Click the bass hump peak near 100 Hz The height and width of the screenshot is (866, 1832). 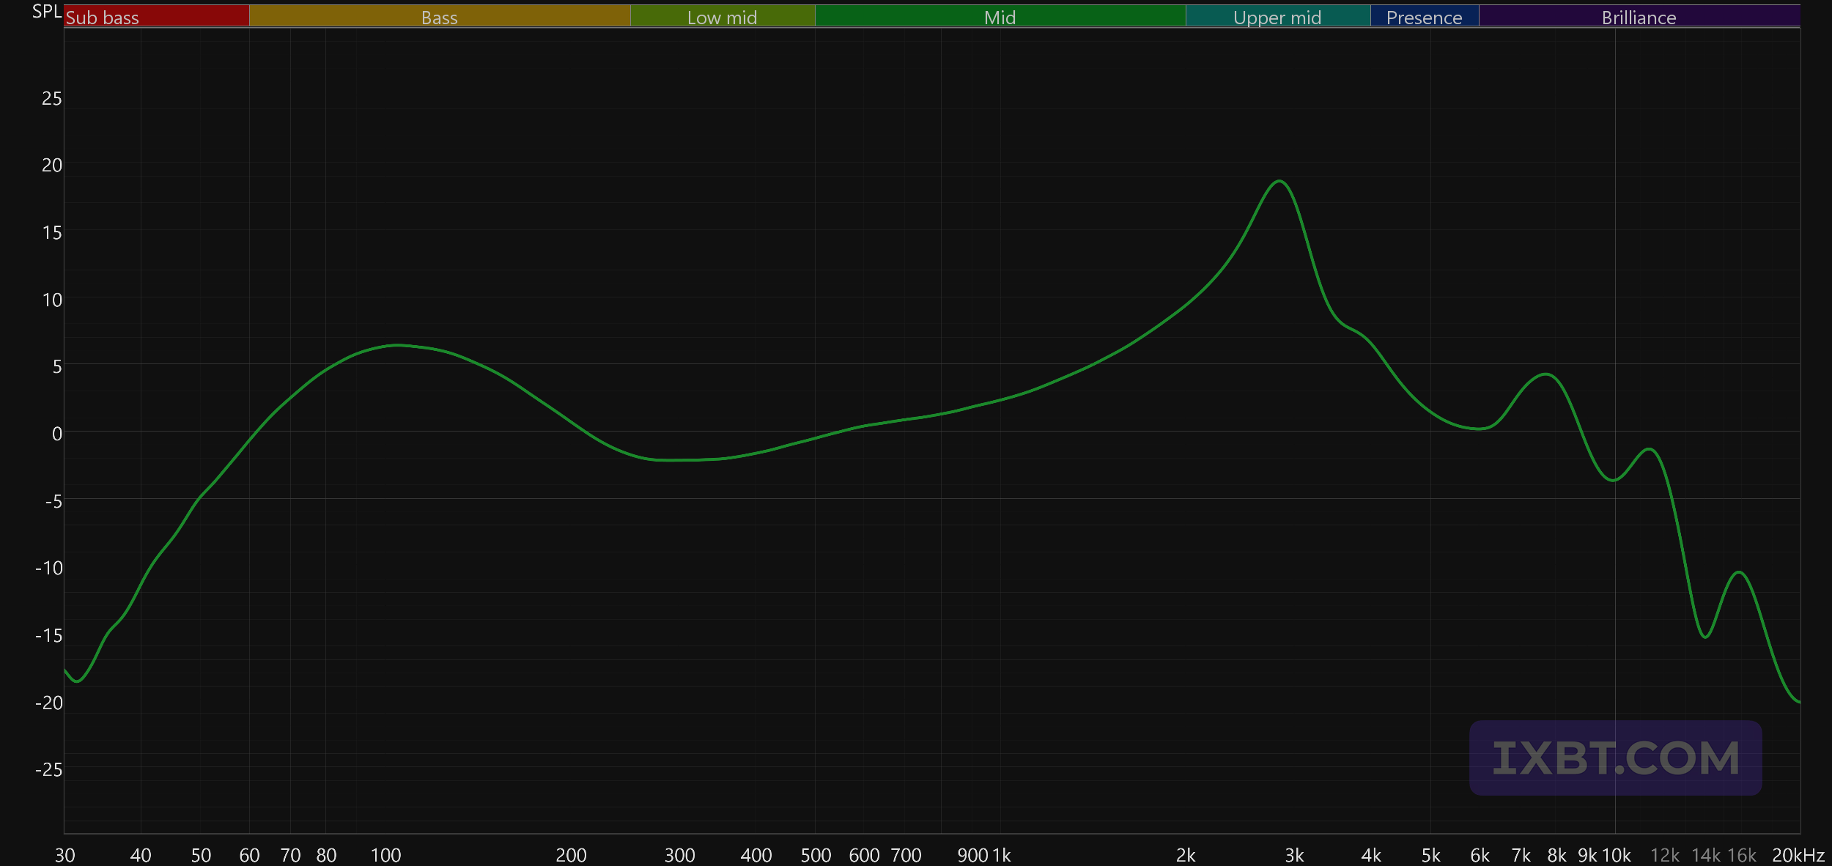(x=396, y=345)
